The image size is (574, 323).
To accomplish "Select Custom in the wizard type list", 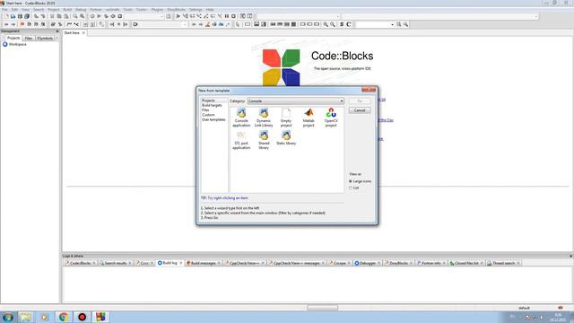I will coord(208,115).
